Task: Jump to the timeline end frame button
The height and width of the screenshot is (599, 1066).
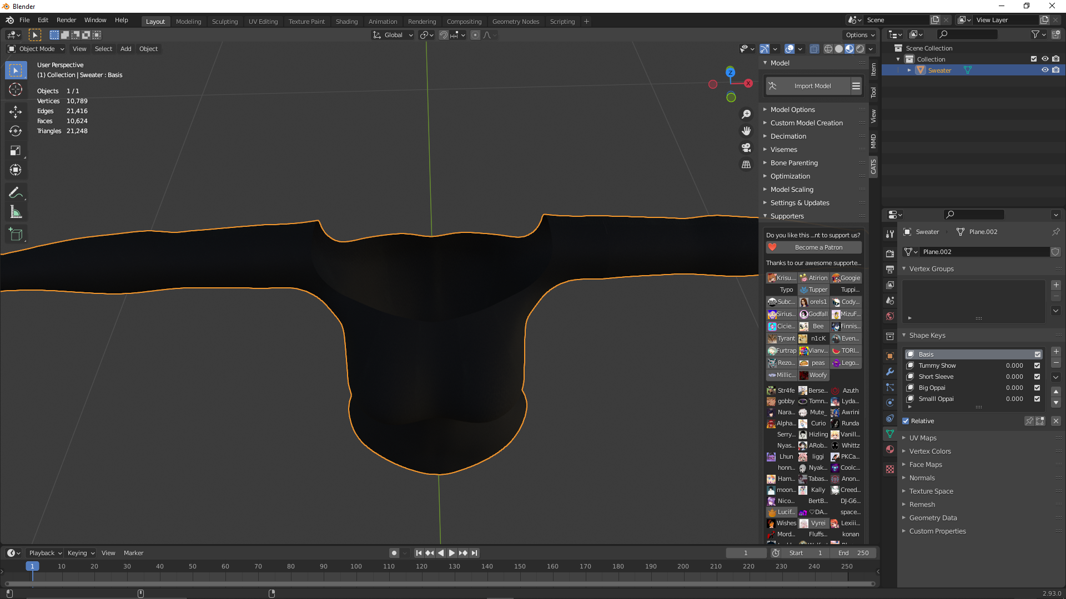Action: (474, 553)
